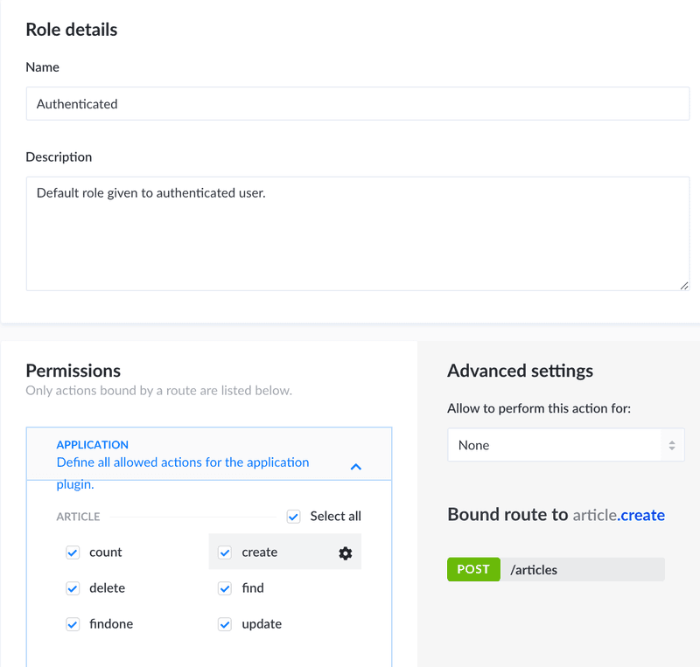
Task: Select the /articles route path
Action: pyautogui.click(x=534, y=569)
